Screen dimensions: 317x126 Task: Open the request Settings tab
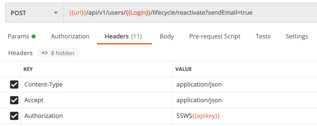coord(297,36)
